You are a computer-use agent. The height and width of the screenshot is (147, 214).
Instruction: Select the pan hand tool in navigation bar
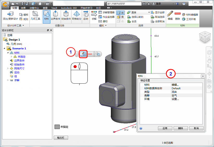point(209,61)
